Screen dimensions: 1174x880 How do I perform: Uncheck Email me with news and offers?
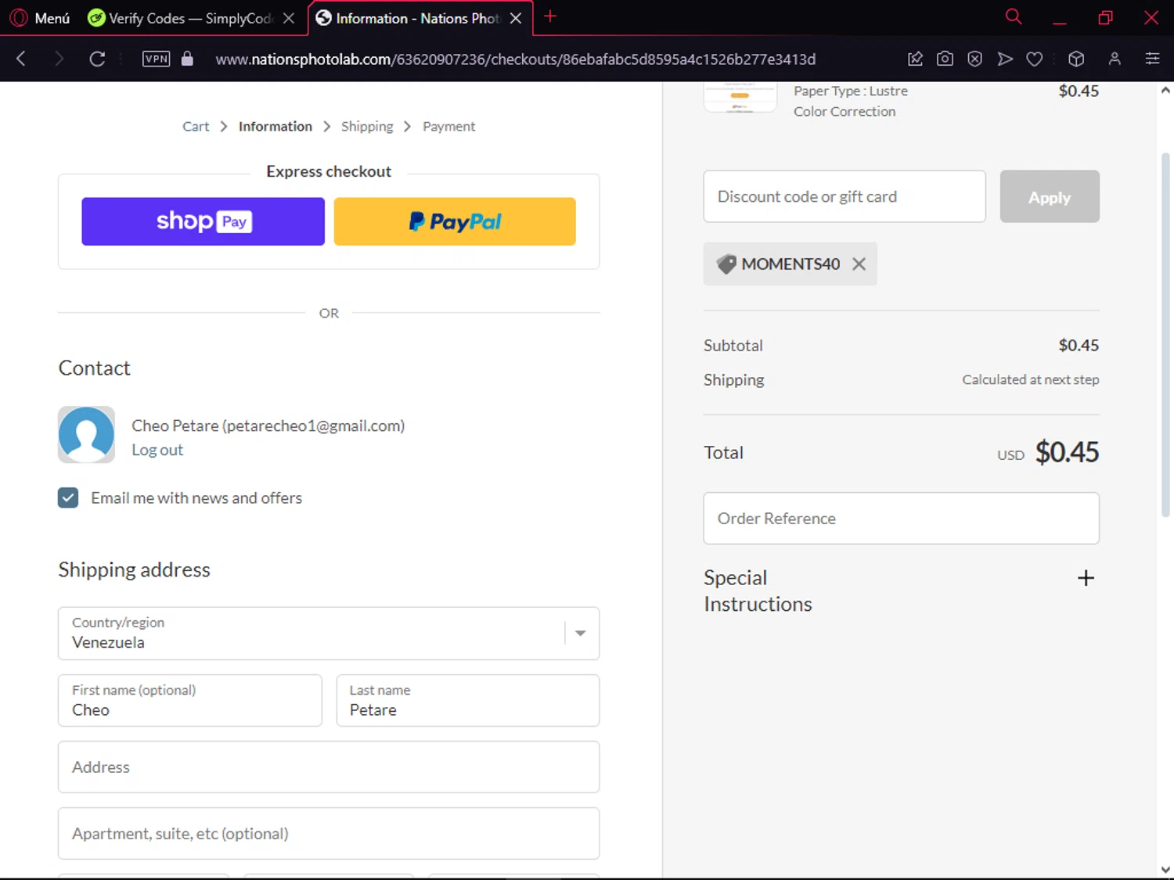[x=68, y=497]
